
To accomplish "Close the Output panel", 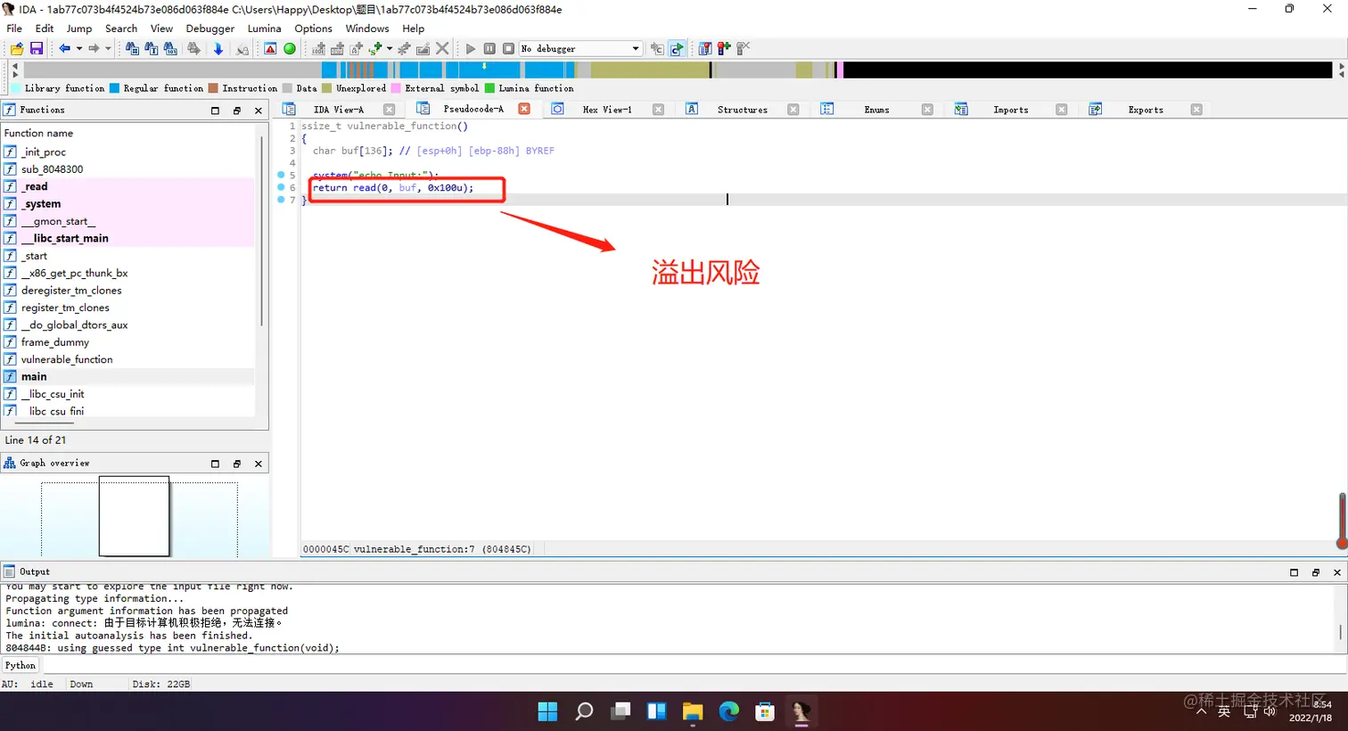I will (x=1337, y=572).
